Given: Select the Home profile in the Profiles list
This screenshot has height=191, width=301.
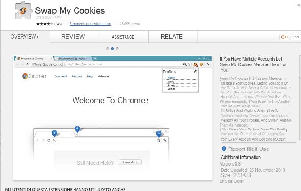Looking at the screenshot, I should (x=171, y=78).
